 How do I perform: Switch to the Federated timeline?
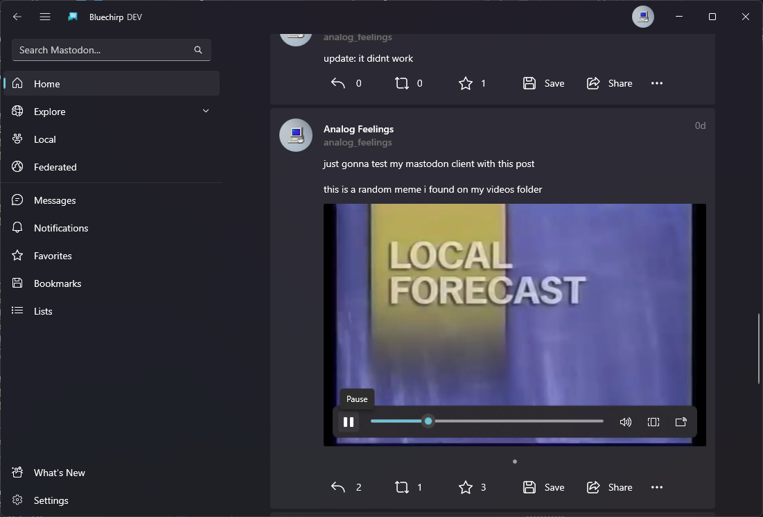click(112, 167)
